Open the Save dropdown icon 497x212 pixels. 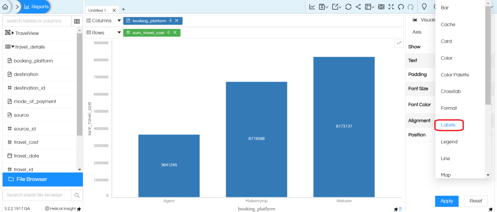[x=324, y=7]
